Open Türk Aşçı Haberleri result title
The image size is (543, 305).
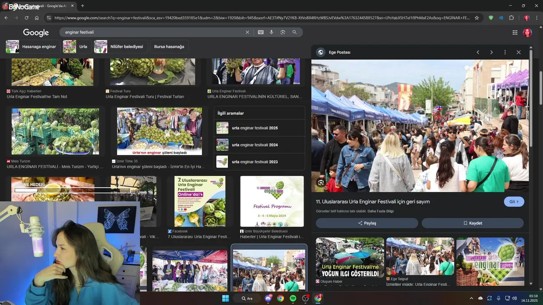(37, 97)
